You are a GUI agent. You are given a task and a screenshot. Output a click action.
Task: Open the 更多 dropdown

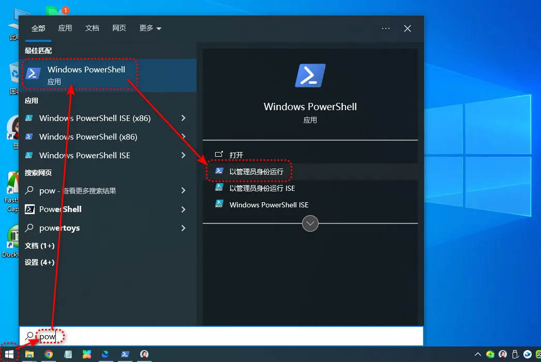pos(150,28)
